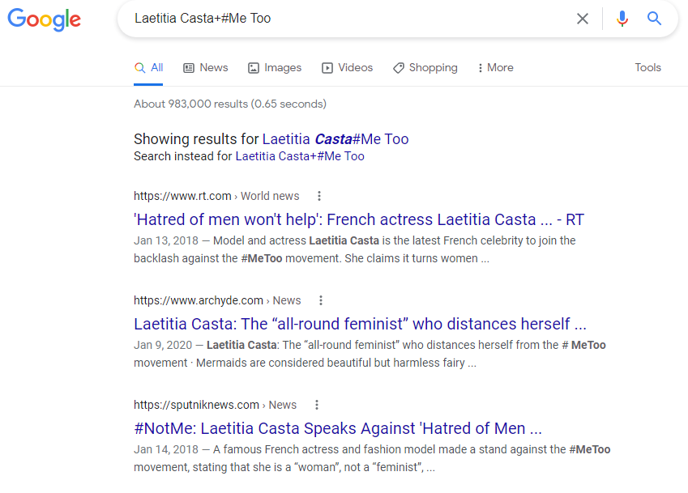
Task: Switch to the Videos tab
Action: coord(347,67)
